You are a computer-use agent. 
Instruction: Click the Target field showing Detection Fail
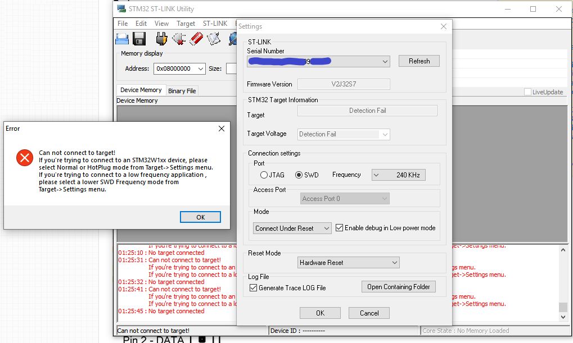click(x=367, y=111)
